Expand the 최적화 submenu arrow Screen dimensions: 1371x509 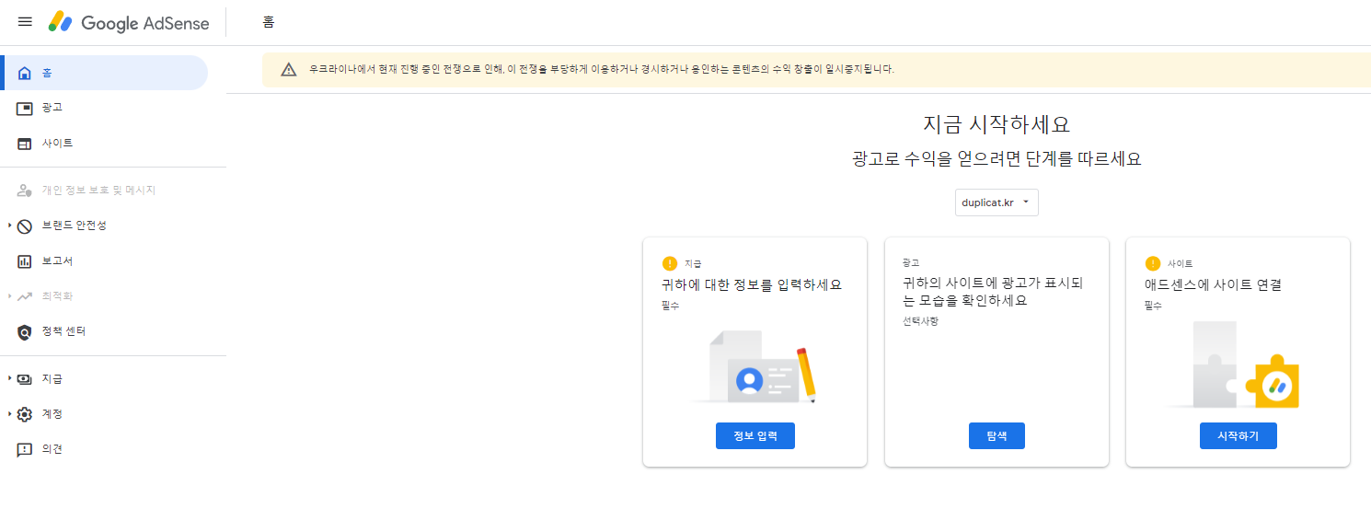click(10, 296)
